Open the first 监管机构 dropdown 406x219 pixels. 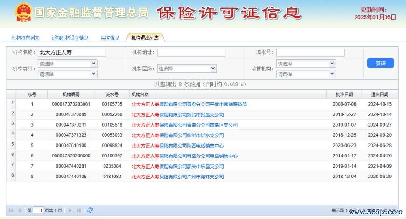pyautogui.click(x=332, y=64)
